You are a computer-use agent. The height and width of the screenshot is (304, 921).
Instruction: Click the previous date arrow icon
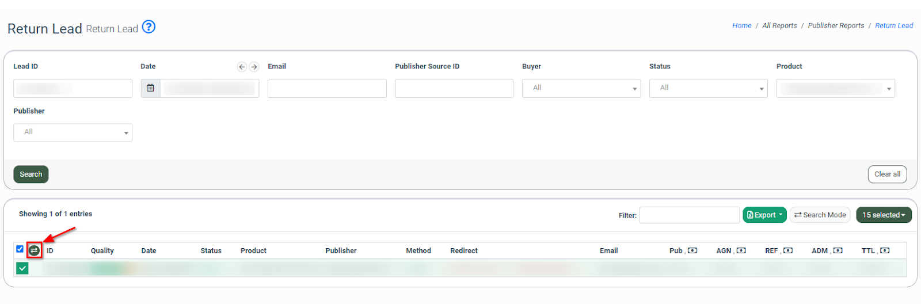click(x=242, y=67)
